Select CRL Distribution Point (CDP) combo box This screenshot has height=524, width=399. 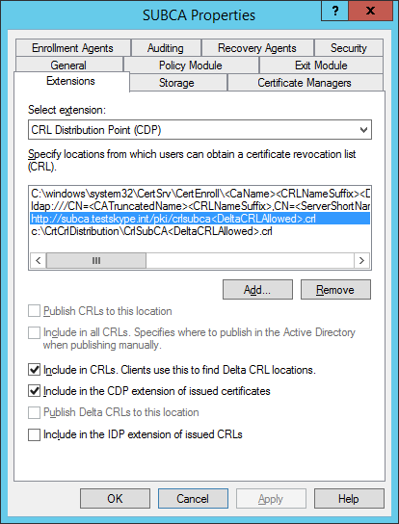[x=199, y=130]
